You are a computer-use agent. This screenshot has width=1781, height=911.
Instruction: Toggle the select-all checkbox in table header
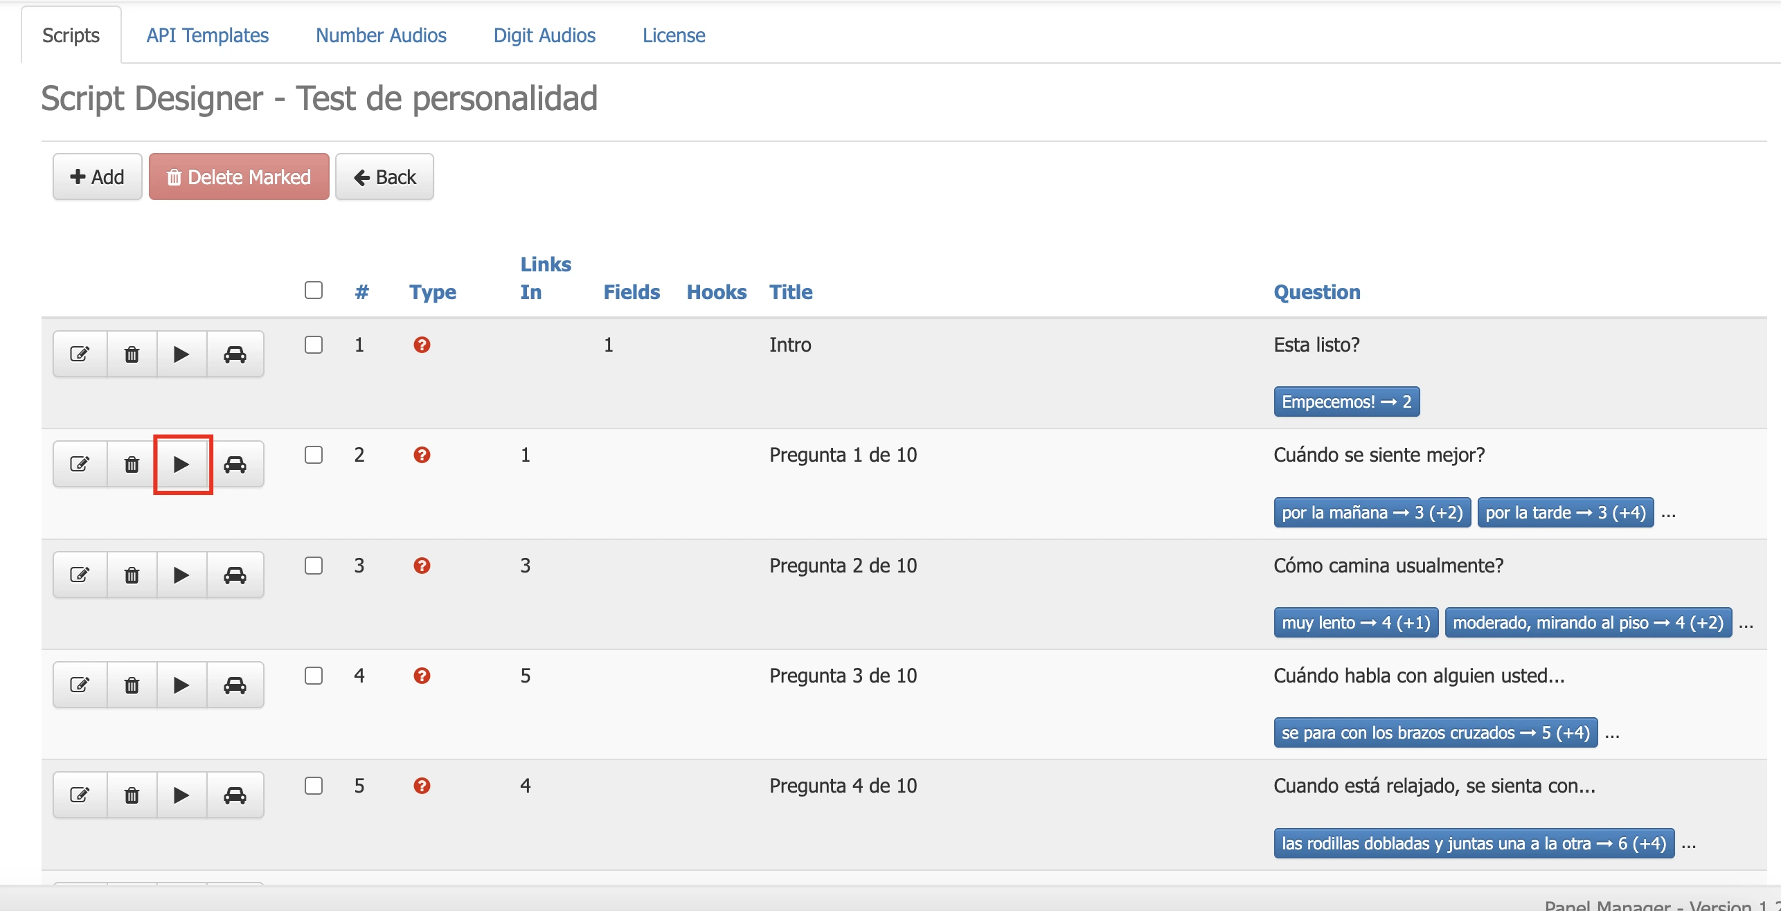[314, 289]
